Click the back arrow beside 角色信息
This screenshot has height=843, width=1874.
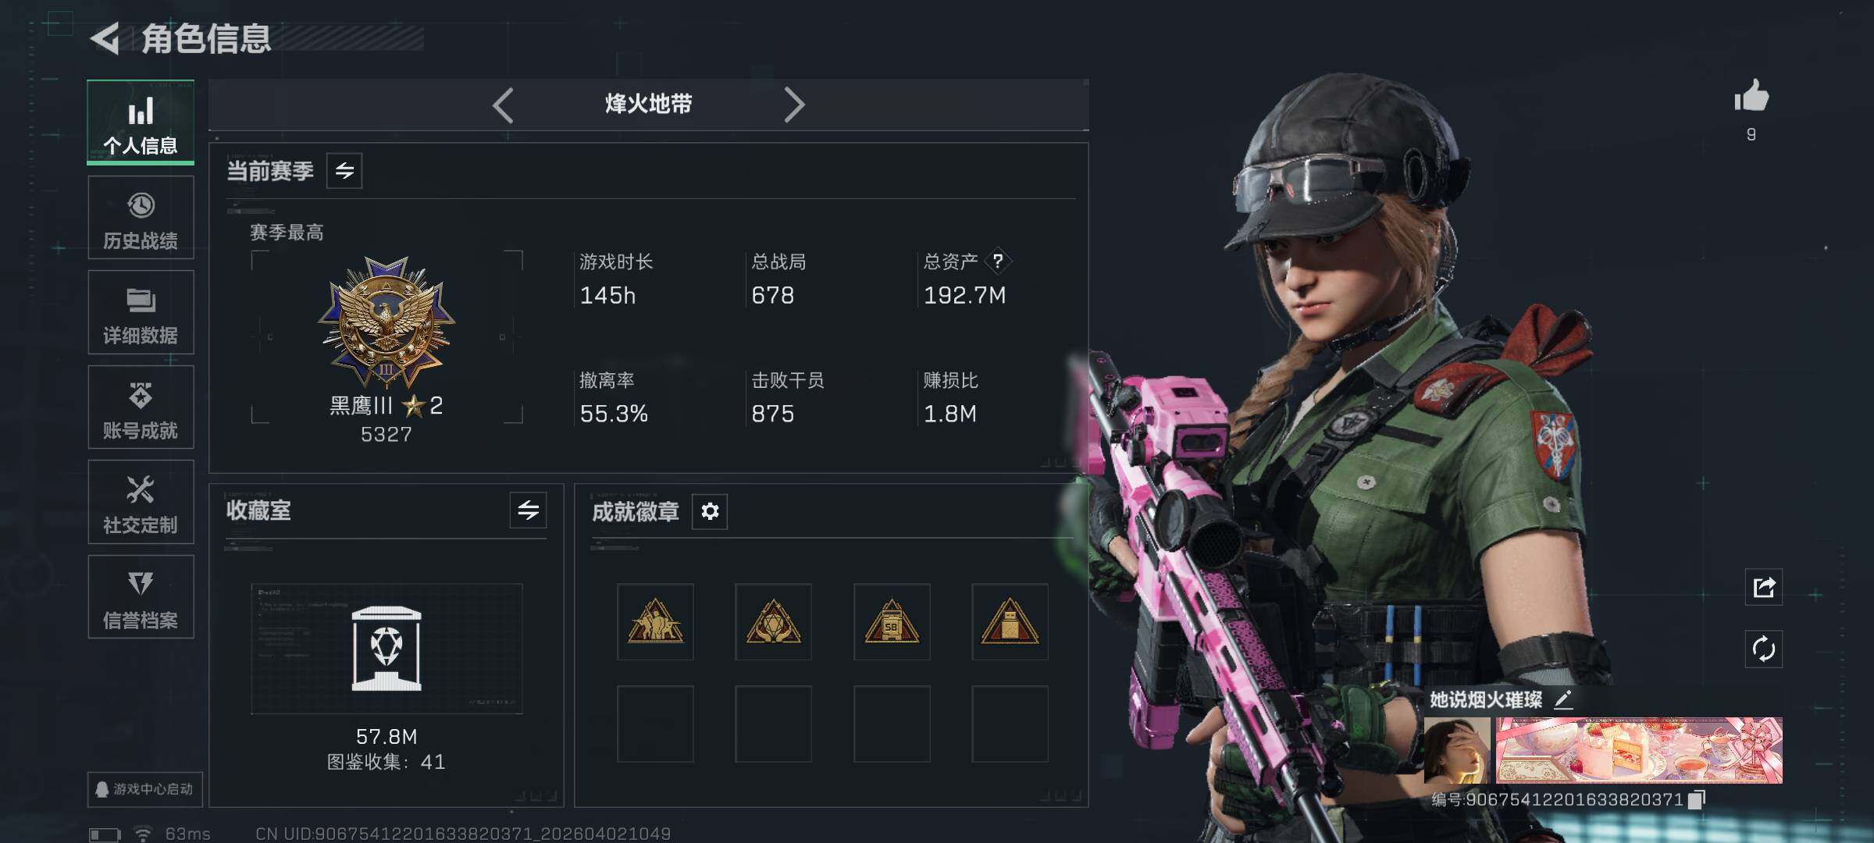coord(106,38)
